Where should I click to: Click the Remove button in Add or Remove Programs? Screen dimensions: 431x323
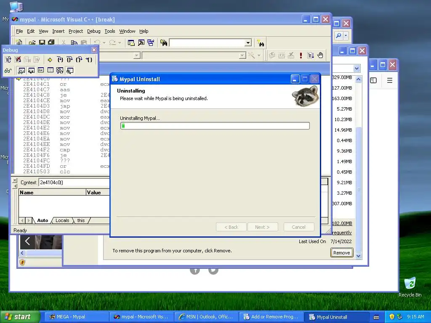point(342,253)
